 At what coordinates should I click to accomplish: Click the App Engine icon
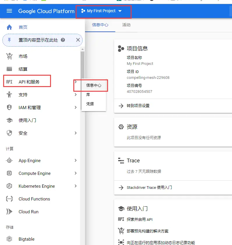[9, 160]
